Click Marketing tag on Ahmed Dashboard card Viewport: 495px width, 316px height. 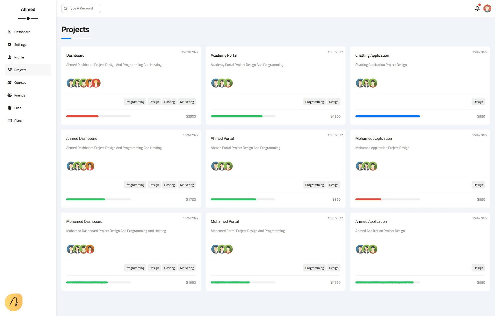coord(187,185)
